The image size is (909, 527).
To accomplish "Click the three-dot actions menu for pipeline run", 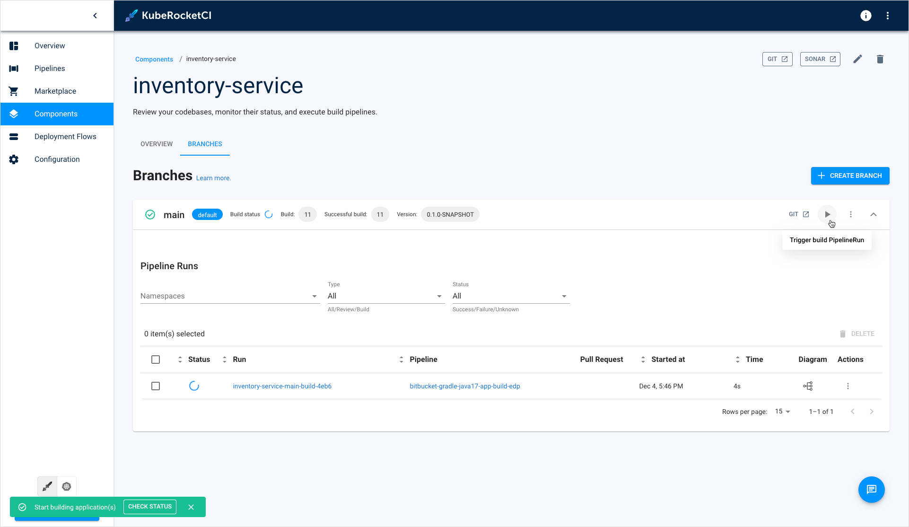I will [x=848, y=385].
